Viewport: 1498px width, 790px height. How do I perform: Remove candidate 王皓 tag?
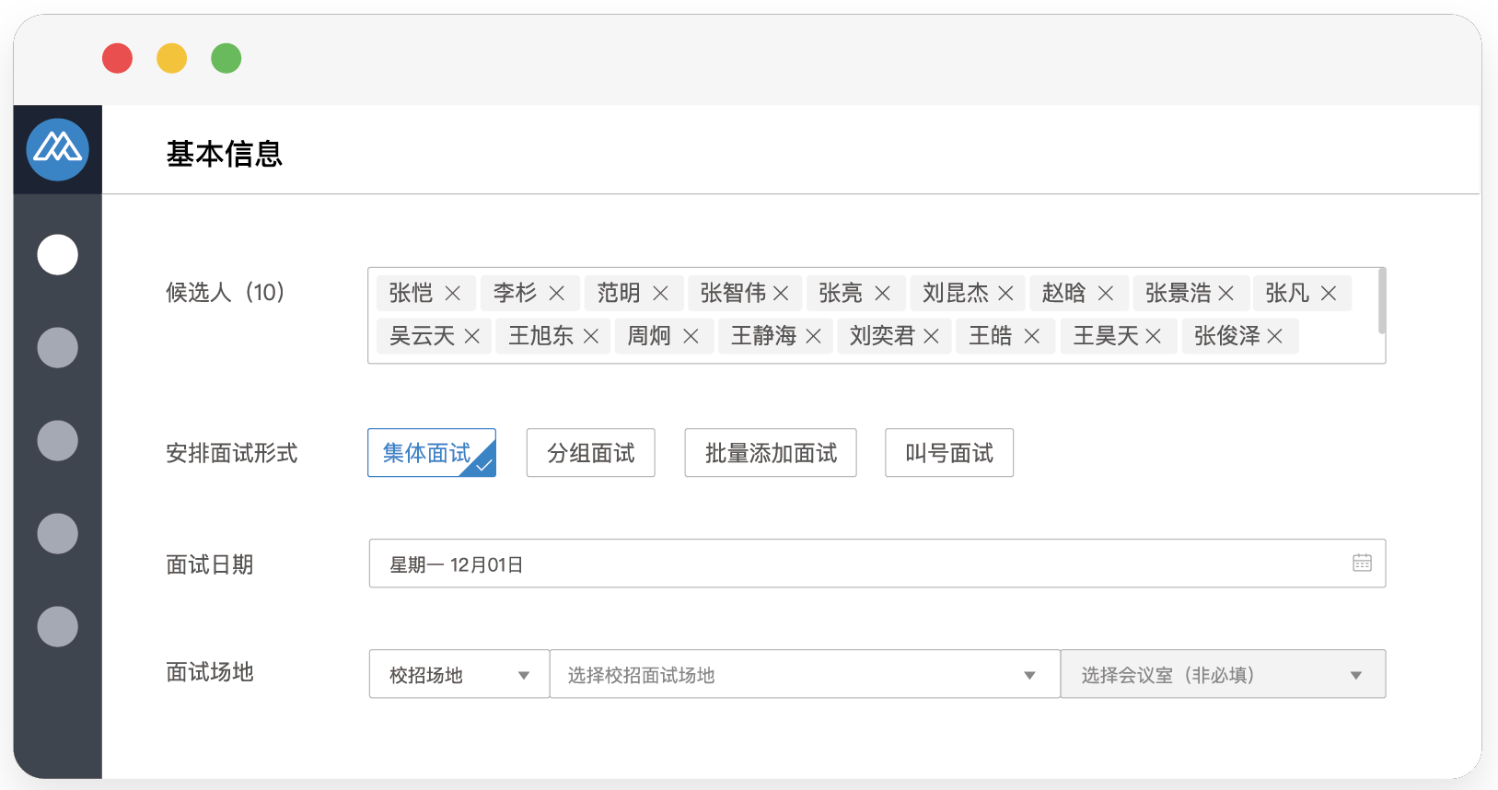point(1032,336)
